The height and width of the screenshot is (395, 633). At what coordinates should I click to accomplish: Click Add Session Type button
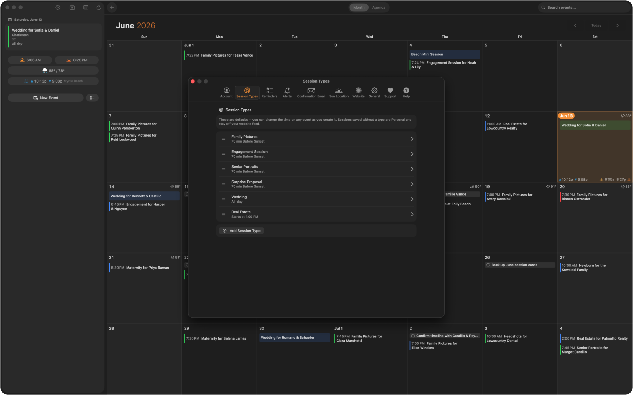242,231
